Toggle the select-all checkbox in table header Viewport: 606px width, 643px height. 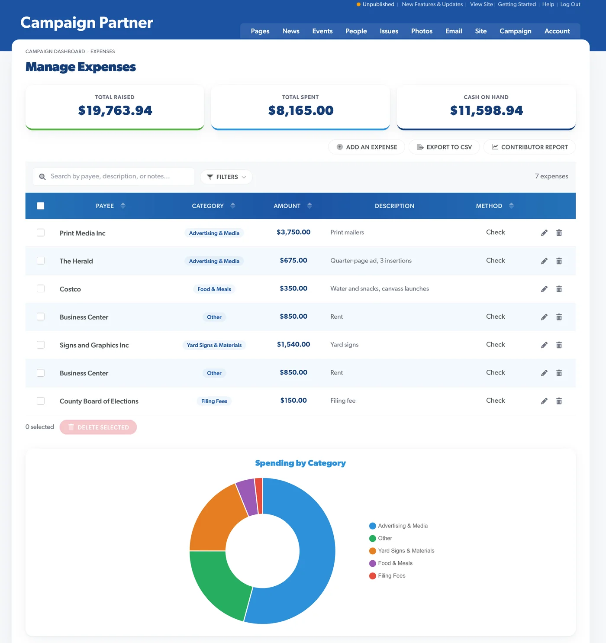(x=41, y=206)
